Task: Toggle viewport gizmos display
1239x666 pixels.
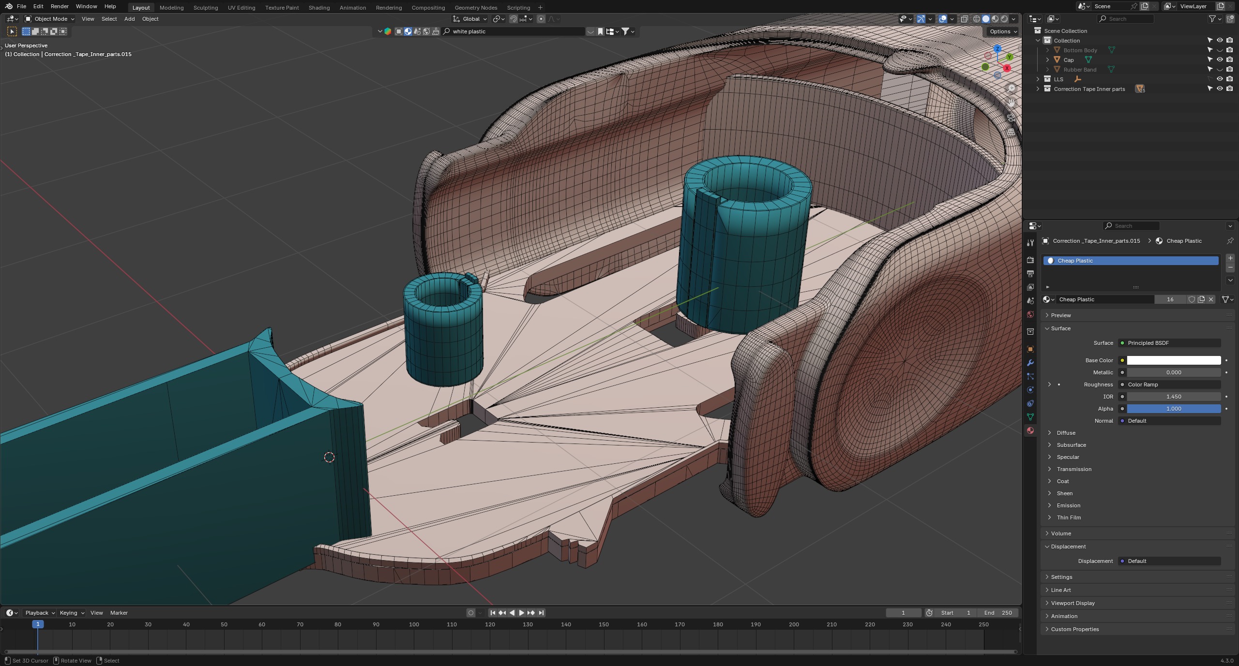Action: click(921, 19)
